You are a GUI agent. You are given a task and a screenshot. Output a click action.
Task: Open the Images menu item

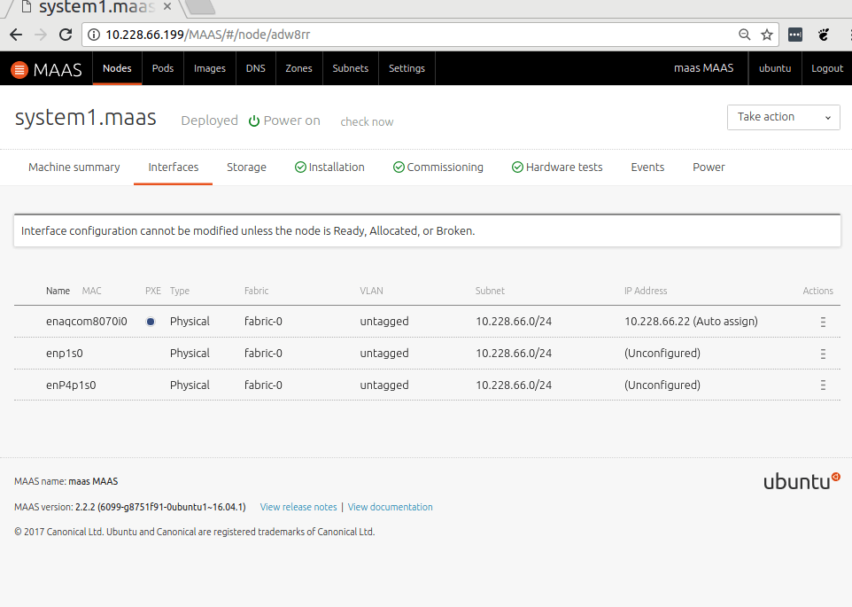[210, 68]
